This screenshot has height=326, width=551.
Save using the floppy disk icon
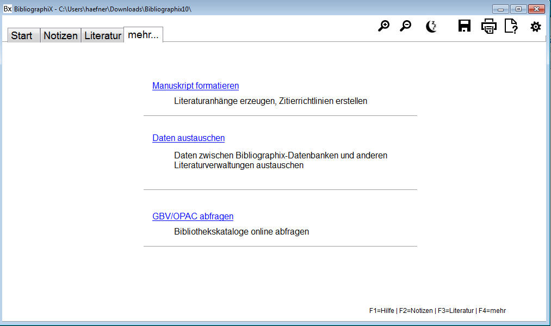464,26
